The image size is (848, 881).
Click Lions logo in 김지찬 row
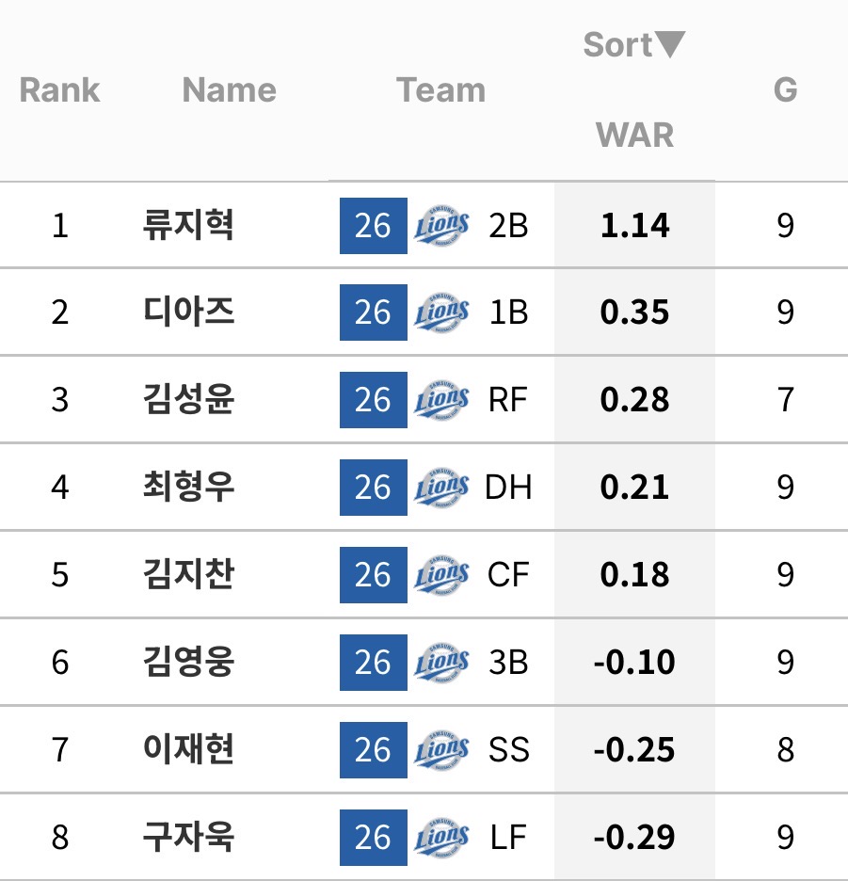[441, 575]
